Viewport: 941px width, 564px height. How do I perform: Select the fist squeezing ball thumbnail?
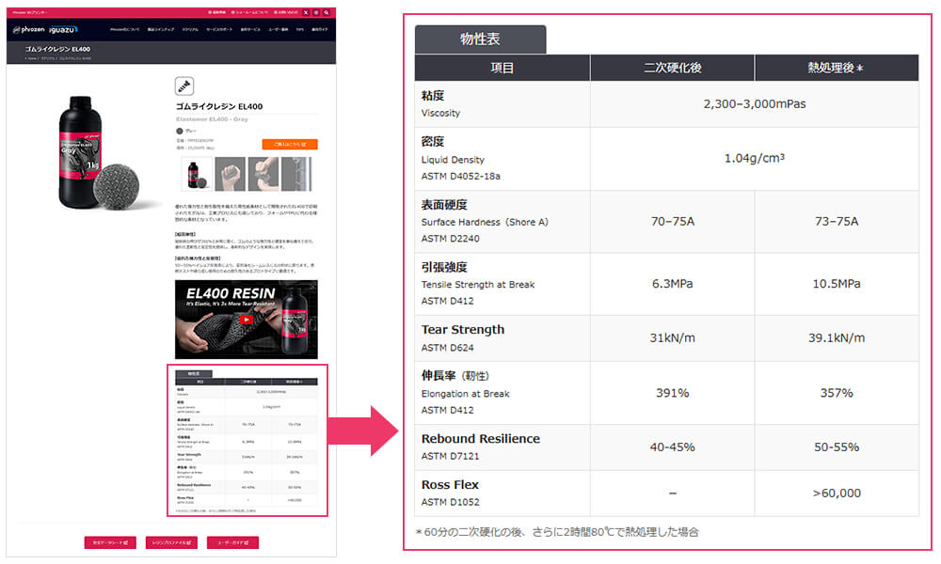[231, 174]
